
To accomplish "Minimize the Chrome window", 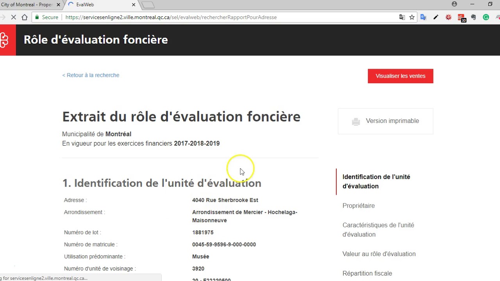I will coord(472,4).
